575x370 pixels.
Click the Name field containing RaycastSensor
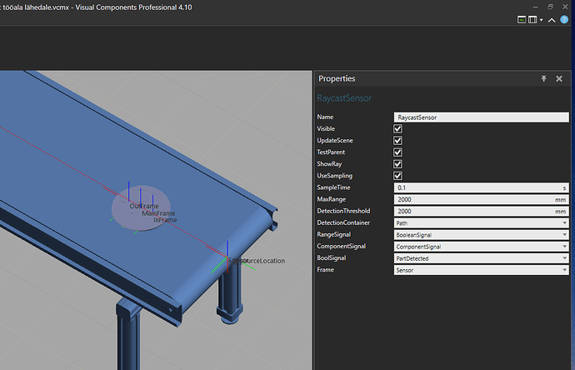[x=481, y=117]
